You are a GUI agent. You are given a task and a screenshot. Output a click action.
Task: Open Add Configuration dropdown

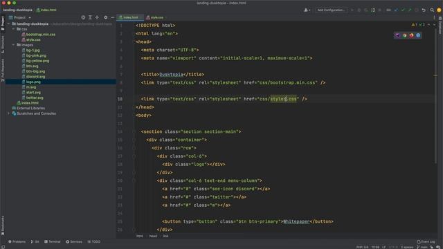click(x=331, y=10)
